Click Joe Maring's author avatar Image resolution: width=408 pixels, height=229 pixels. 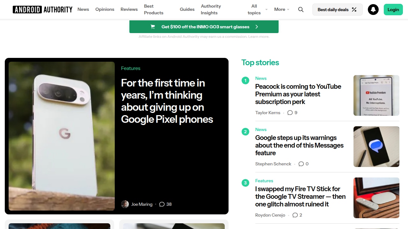[x=125, y=204]
